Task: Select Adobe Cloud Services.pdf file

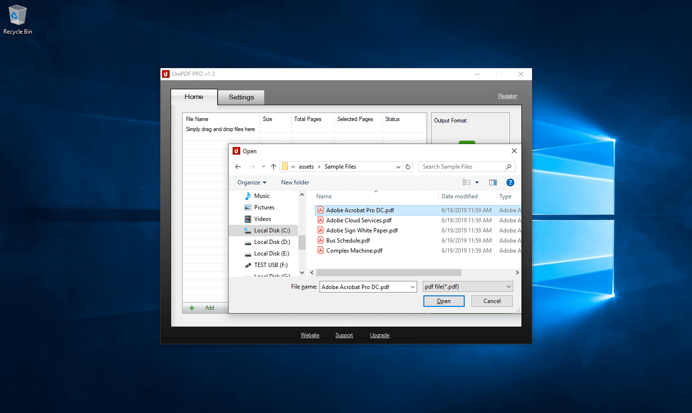Action: (x=359, y=220)
